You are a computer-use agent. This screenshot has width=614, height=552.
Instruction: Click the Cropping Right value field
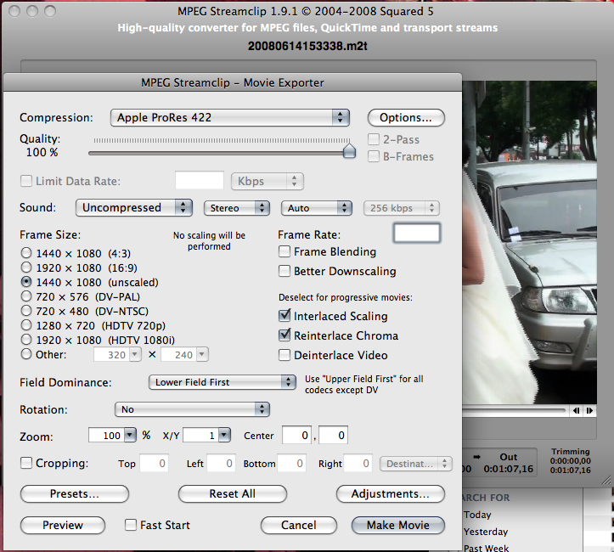click(x=358, y=464)
